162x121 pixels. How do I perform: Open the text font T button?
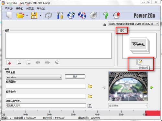(x=90, y=106)
